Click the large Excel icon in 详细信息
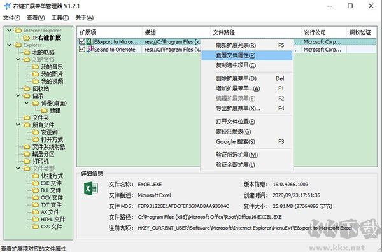Image resolution: width=382 pixels, height=252 pixels. [91, 188]
